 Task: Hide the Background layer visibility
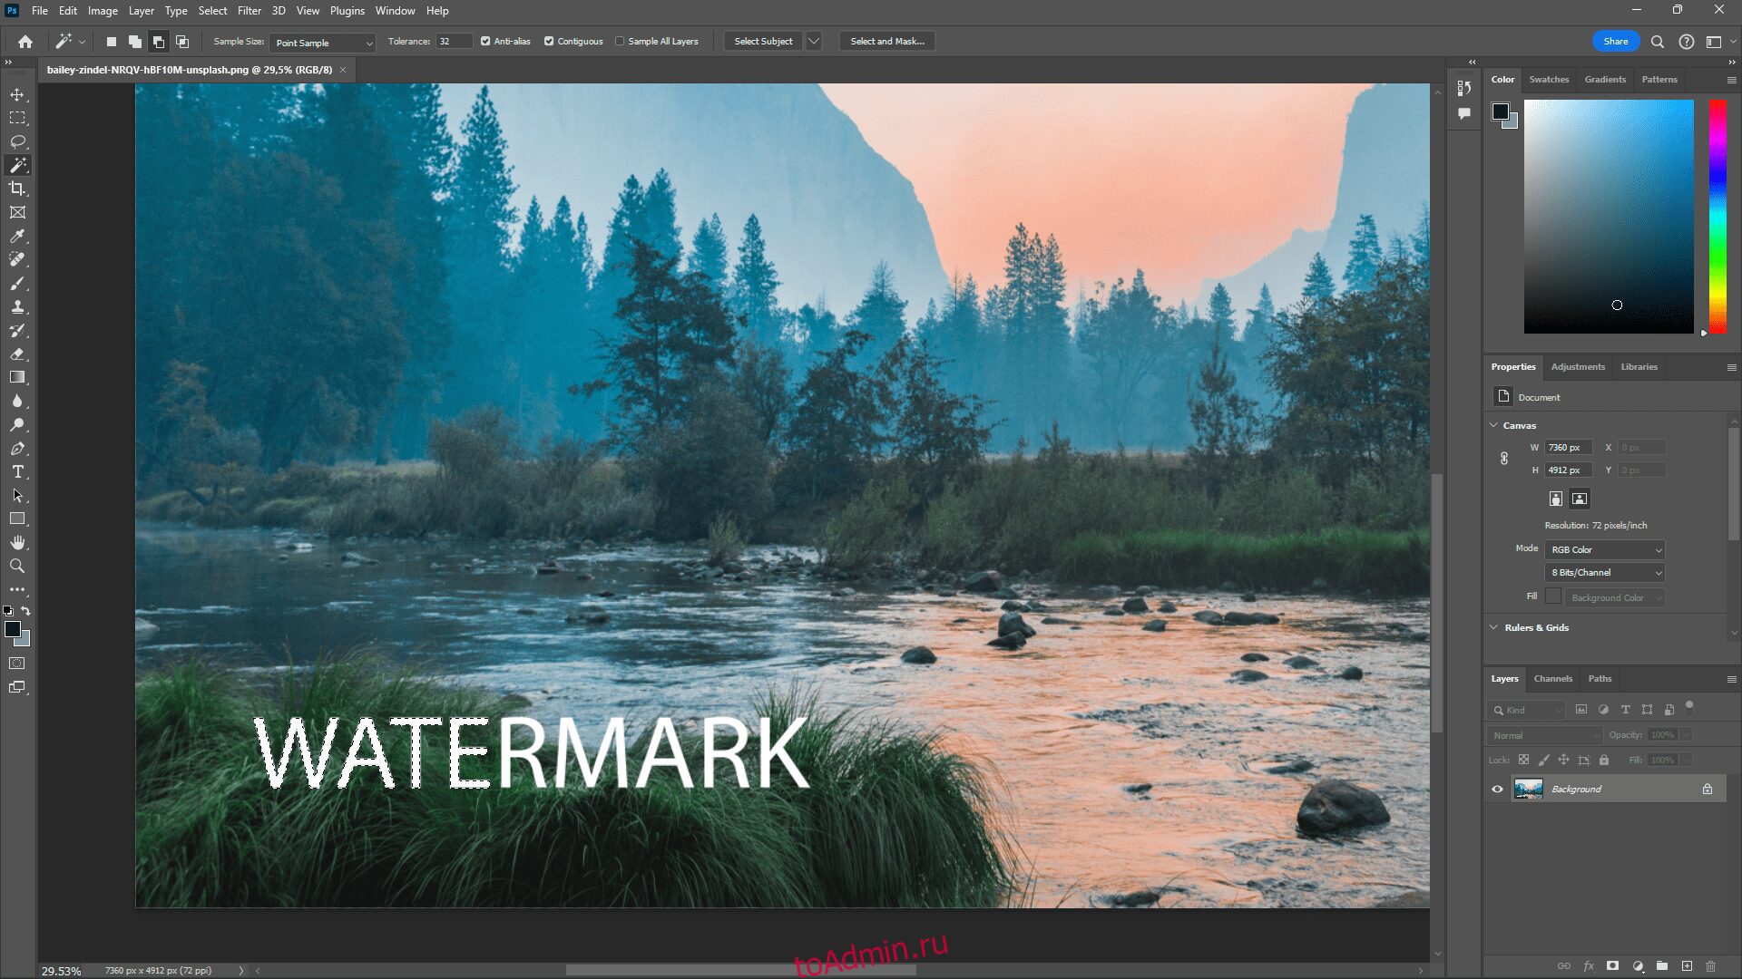(1498, 789)
